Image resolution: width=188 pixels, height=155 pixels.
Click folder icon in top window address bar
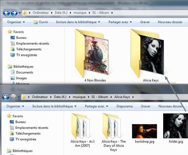click(x=25, y=13)
